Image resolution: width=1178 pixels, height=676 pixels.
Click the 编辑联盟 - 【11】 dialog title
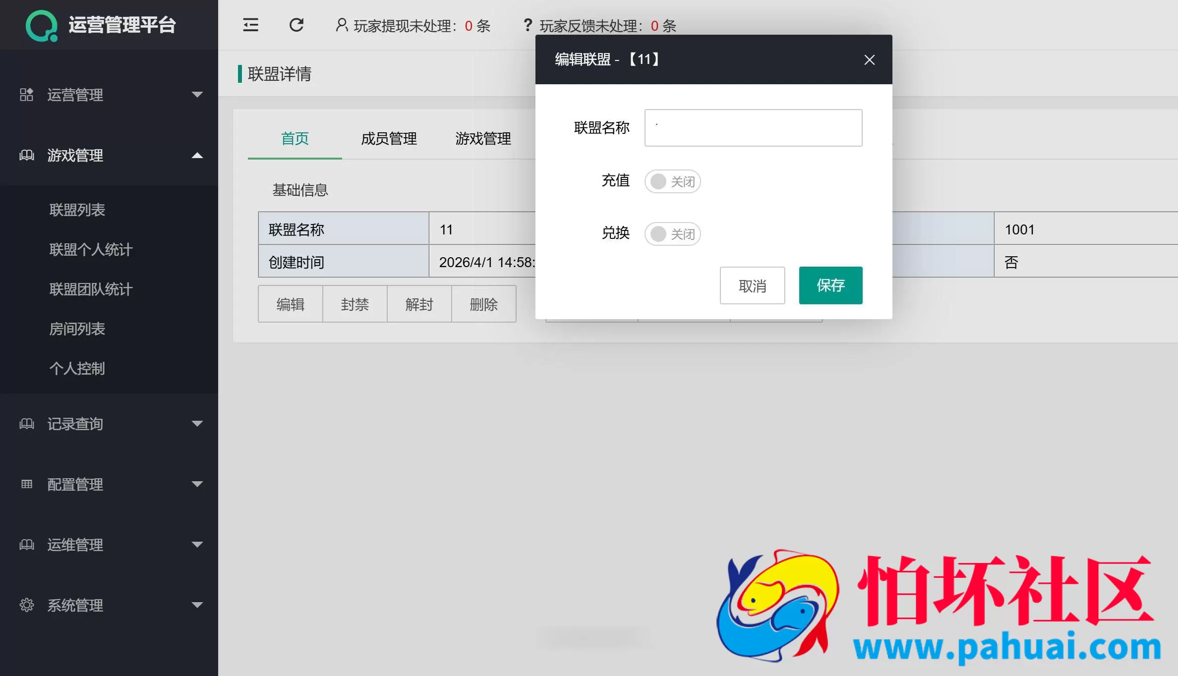[608, 59]
